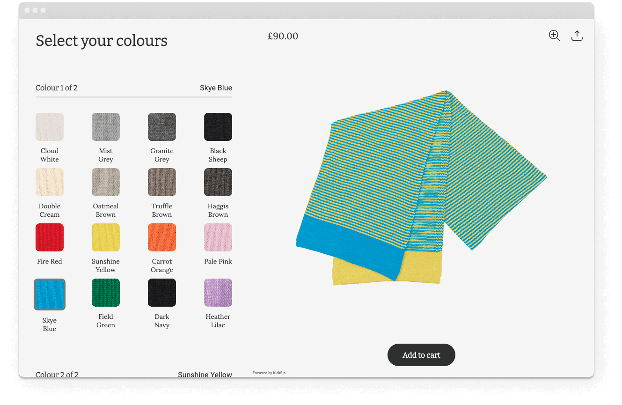Viewport: 622px width, 405px height.
Task: Choose the Granite Grey swatch
Action: pos(162,127)
